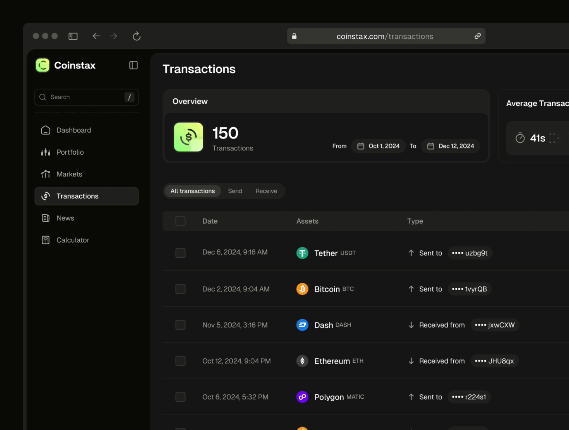Open Calculator in the sidebar

(x=86, y=240)
